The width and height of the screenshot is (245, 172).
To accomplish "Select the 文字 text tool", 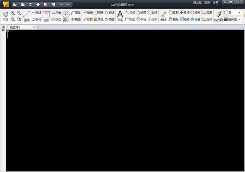I will [120, 16].
